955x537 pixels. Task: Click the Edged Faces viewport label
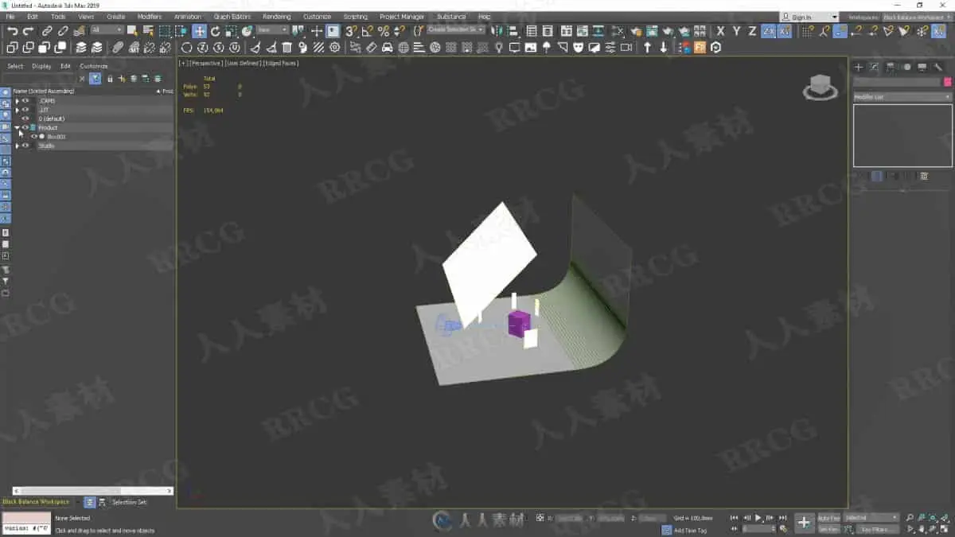(282, 63)
